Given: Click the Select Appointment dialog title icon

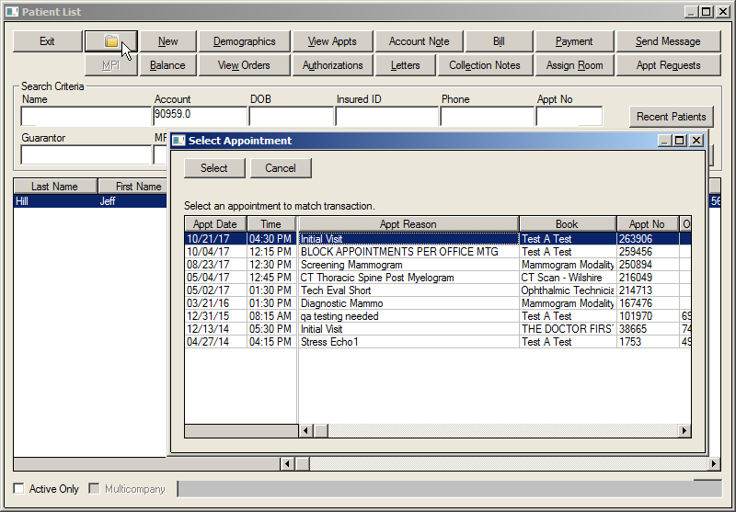Looking at the screenshot, I should pyautogui.click(x=178, y=141).
